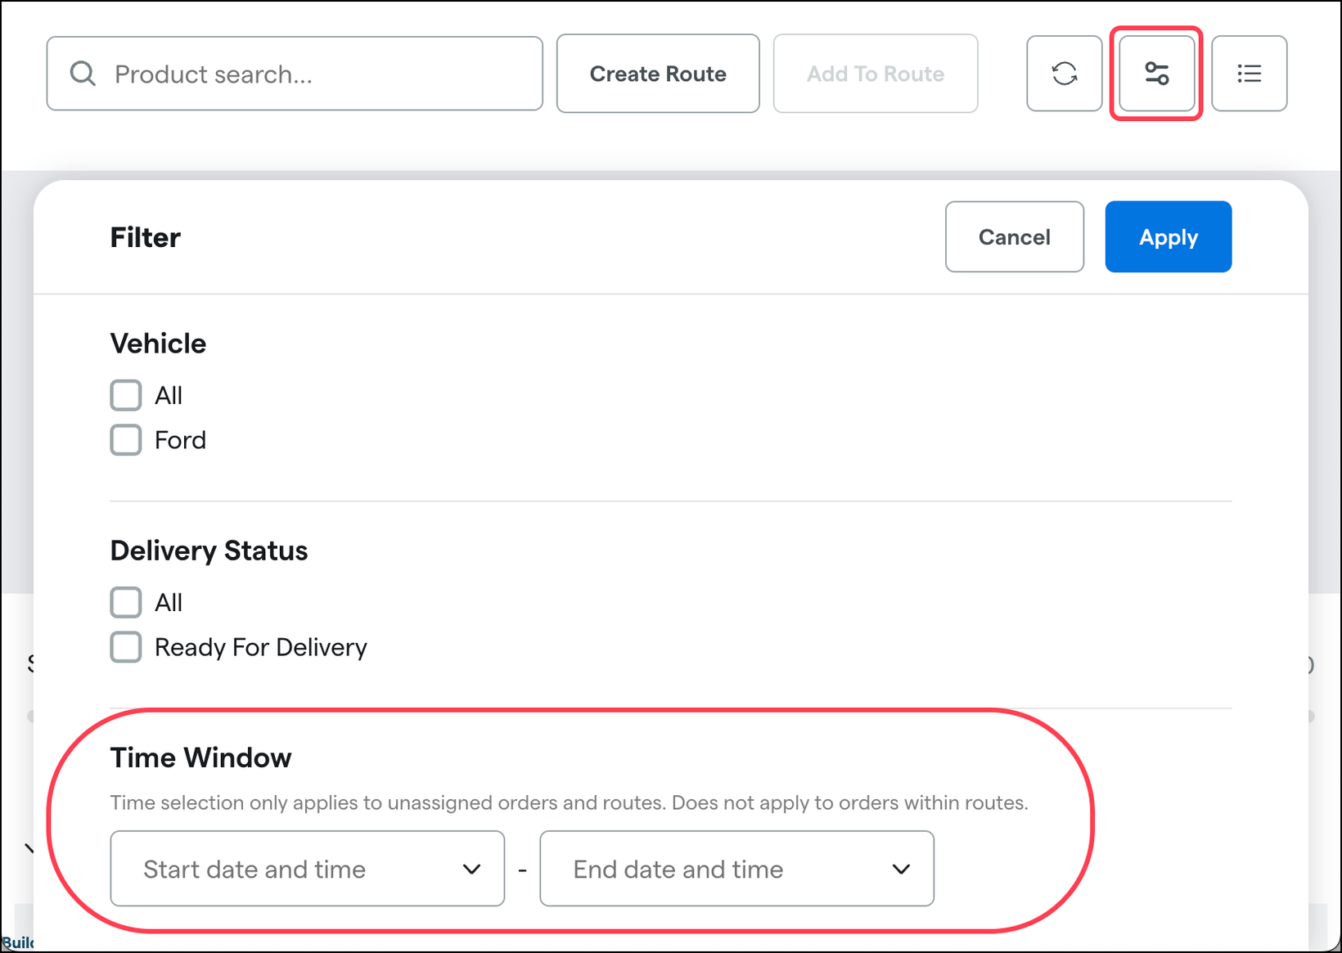Open the End date and time dropdown
Image resolution: width=1342 pixels, height=953 pixels.
(x=736, y=869)
